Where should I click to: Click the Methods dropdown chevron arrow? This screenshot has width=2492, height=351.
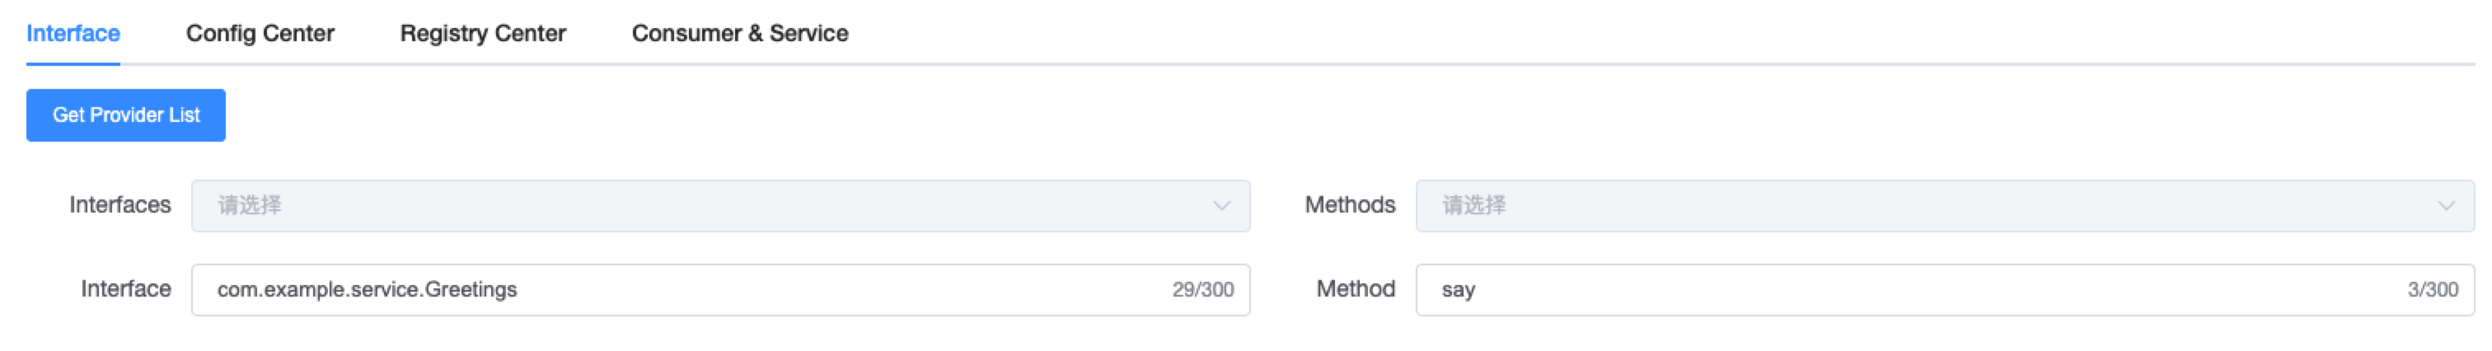(x=2446, y=206)
